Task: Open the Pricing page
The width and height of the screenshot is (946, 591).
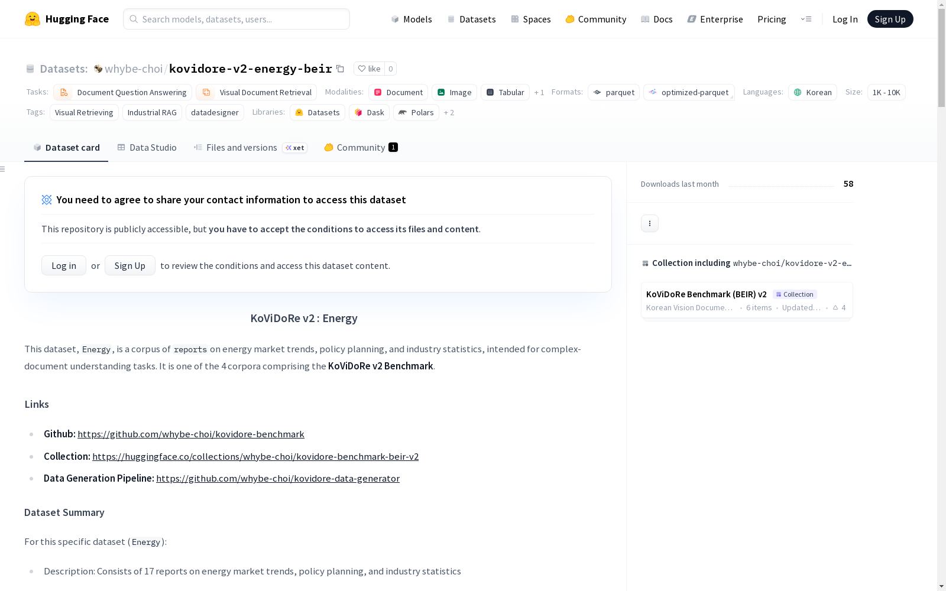Action: pos(772,19)
